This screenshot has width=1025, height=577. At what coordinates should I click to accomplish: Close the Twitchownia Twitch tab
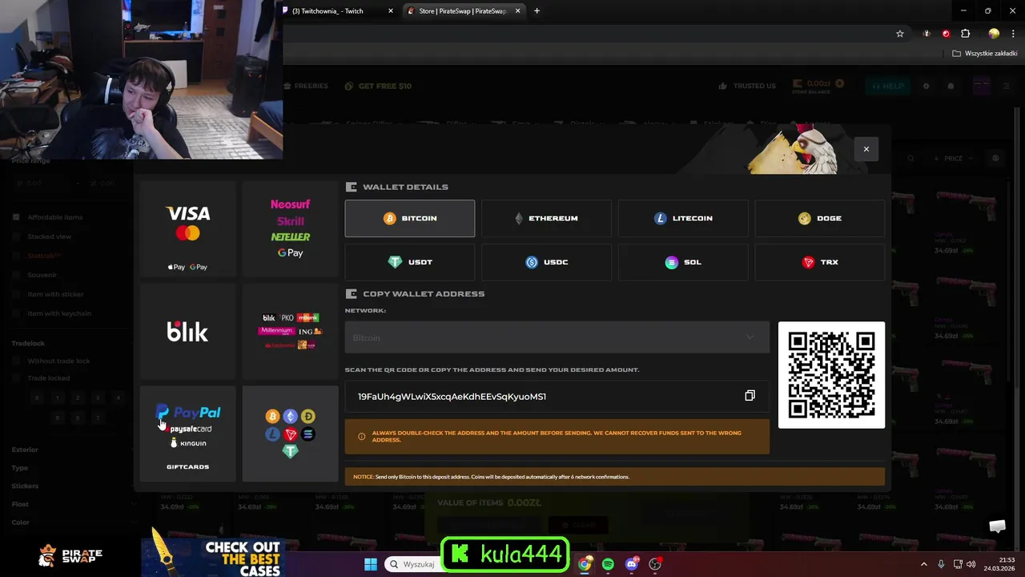tap(391, 11)
